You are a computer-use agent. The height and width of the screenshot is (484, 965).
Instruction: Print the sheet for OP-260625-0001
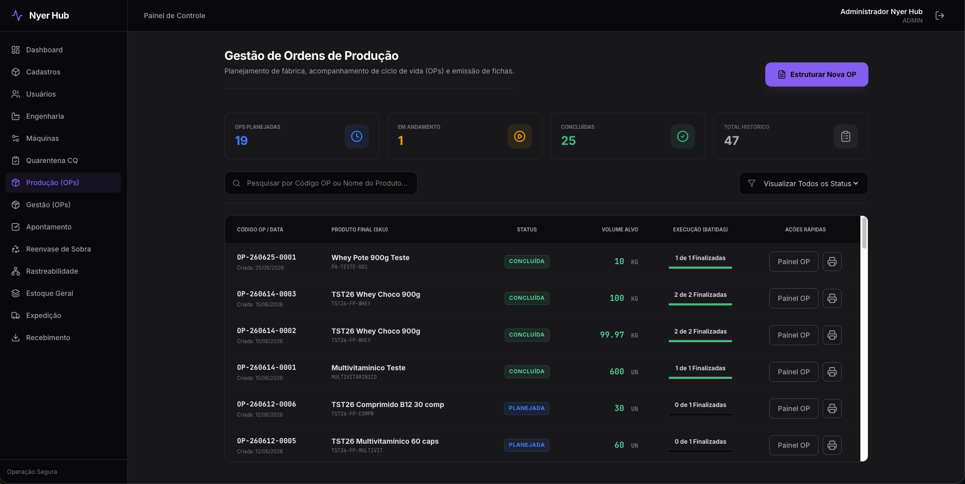(832, 262)
